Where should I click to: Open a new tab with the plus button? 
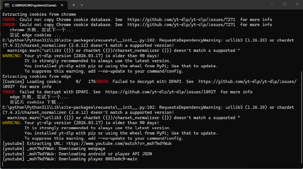[x=74, y=5]
